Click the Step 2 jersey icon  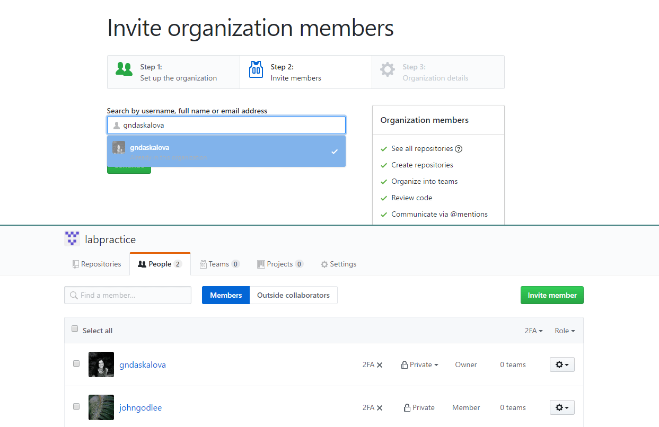point(256,68)
